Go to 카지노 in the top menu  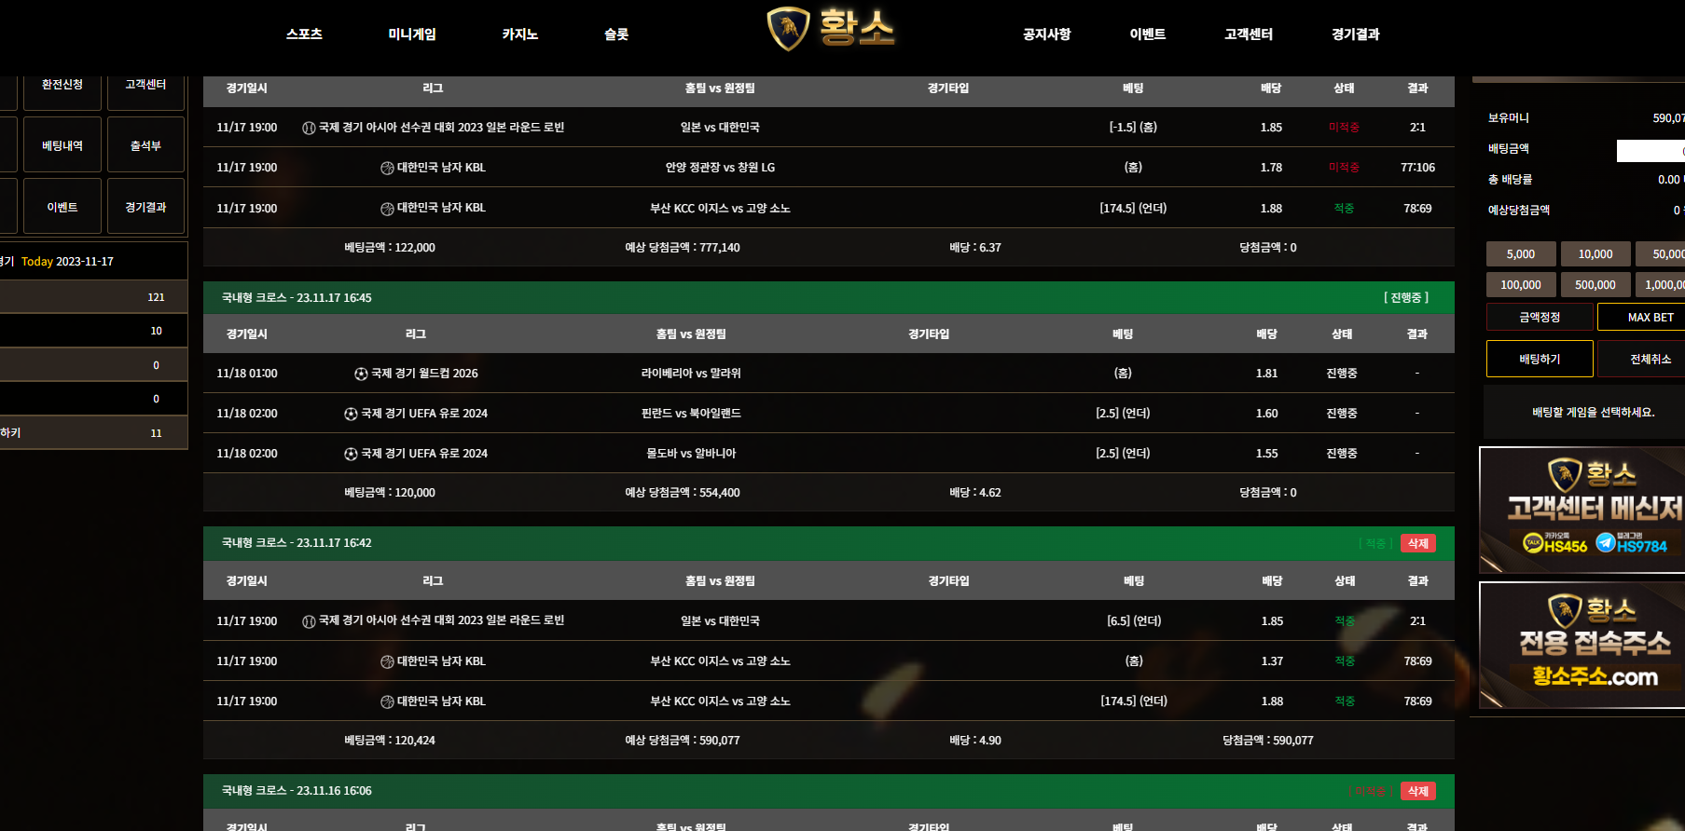[x=519, y=34]
